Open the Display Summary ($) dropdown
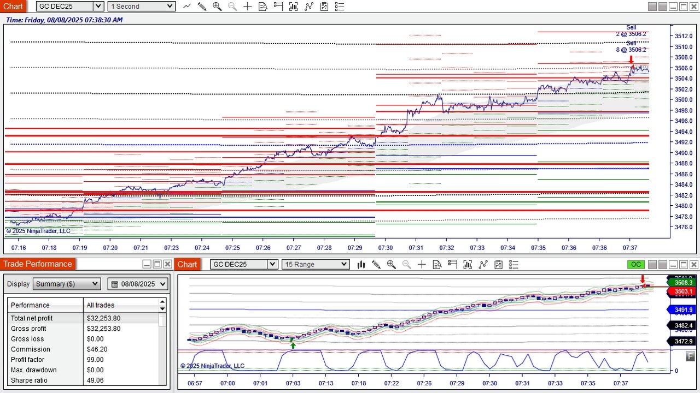Viewport: 700px width, 393px height. pyautogui.click(x=67, y=284)
